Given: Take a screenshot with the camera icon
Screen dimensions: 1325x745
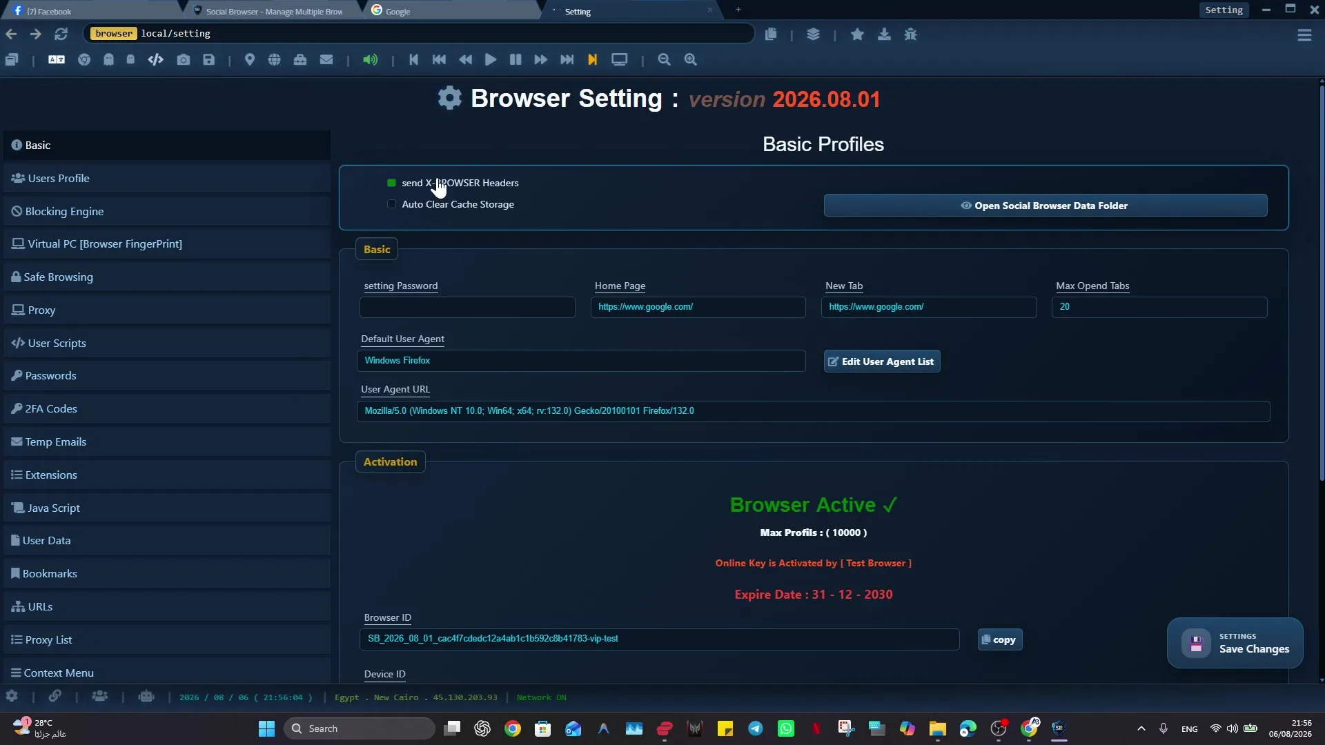Looking at the screenshot, I should pyautogui.click(x=183, y=60).
